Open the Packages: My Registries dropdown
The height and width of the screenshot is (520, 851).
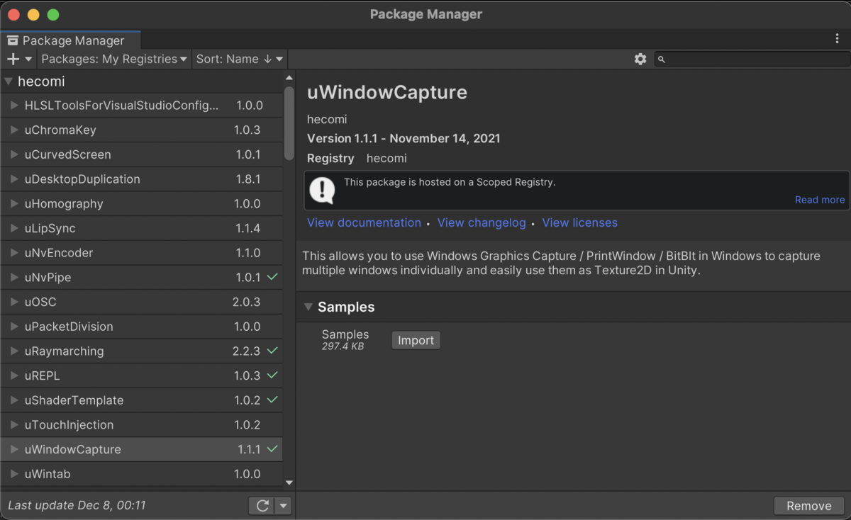click(x=114, y=59)
